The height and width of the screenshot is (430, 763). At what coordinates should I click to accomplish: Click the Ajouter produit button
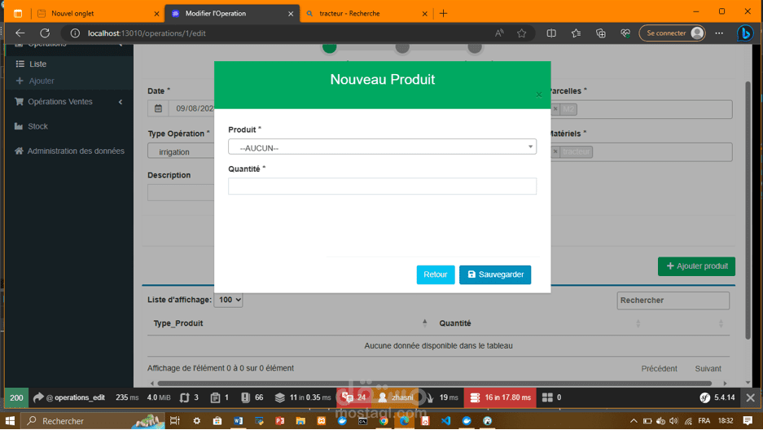[x=696, y=266]
